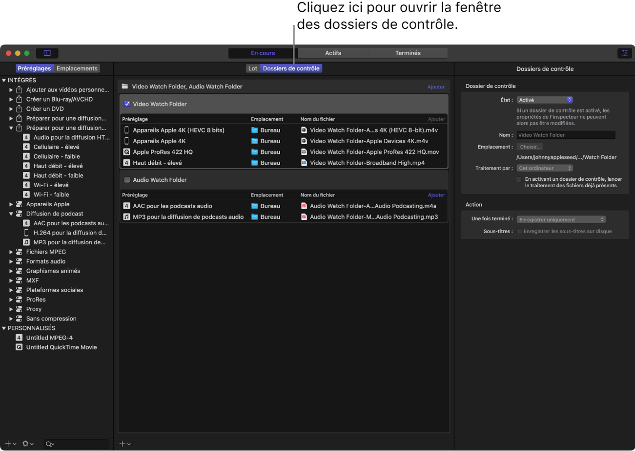Click the add button below the batch area
Screen dimensions: 635x451
tap(123, 444)
